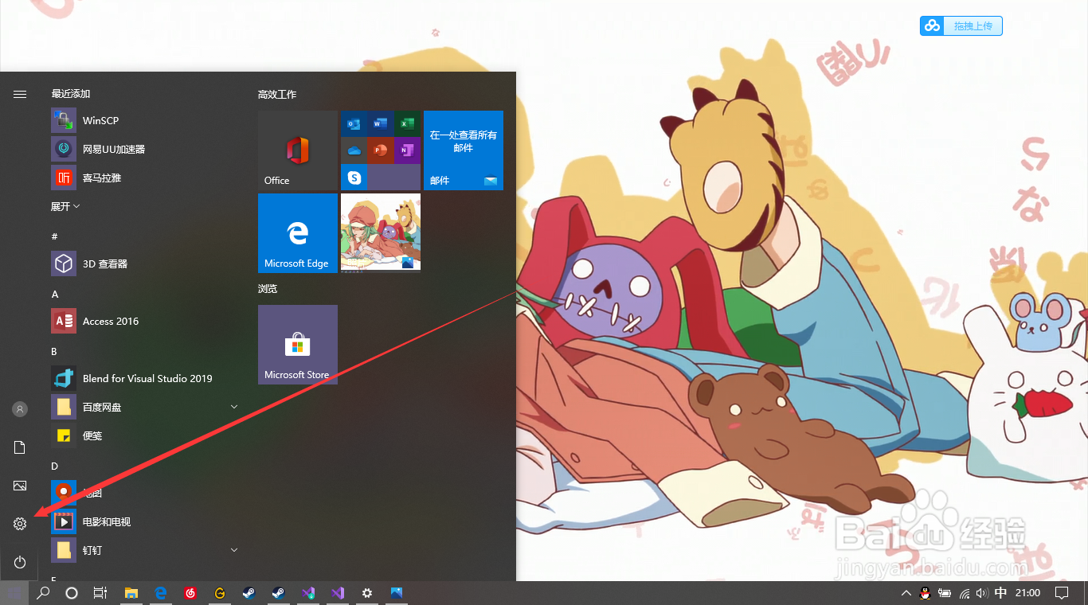Open the 邮件 mail tile
The width and height of the screenshot is (1088, 605).
click(x=464, y=150)
